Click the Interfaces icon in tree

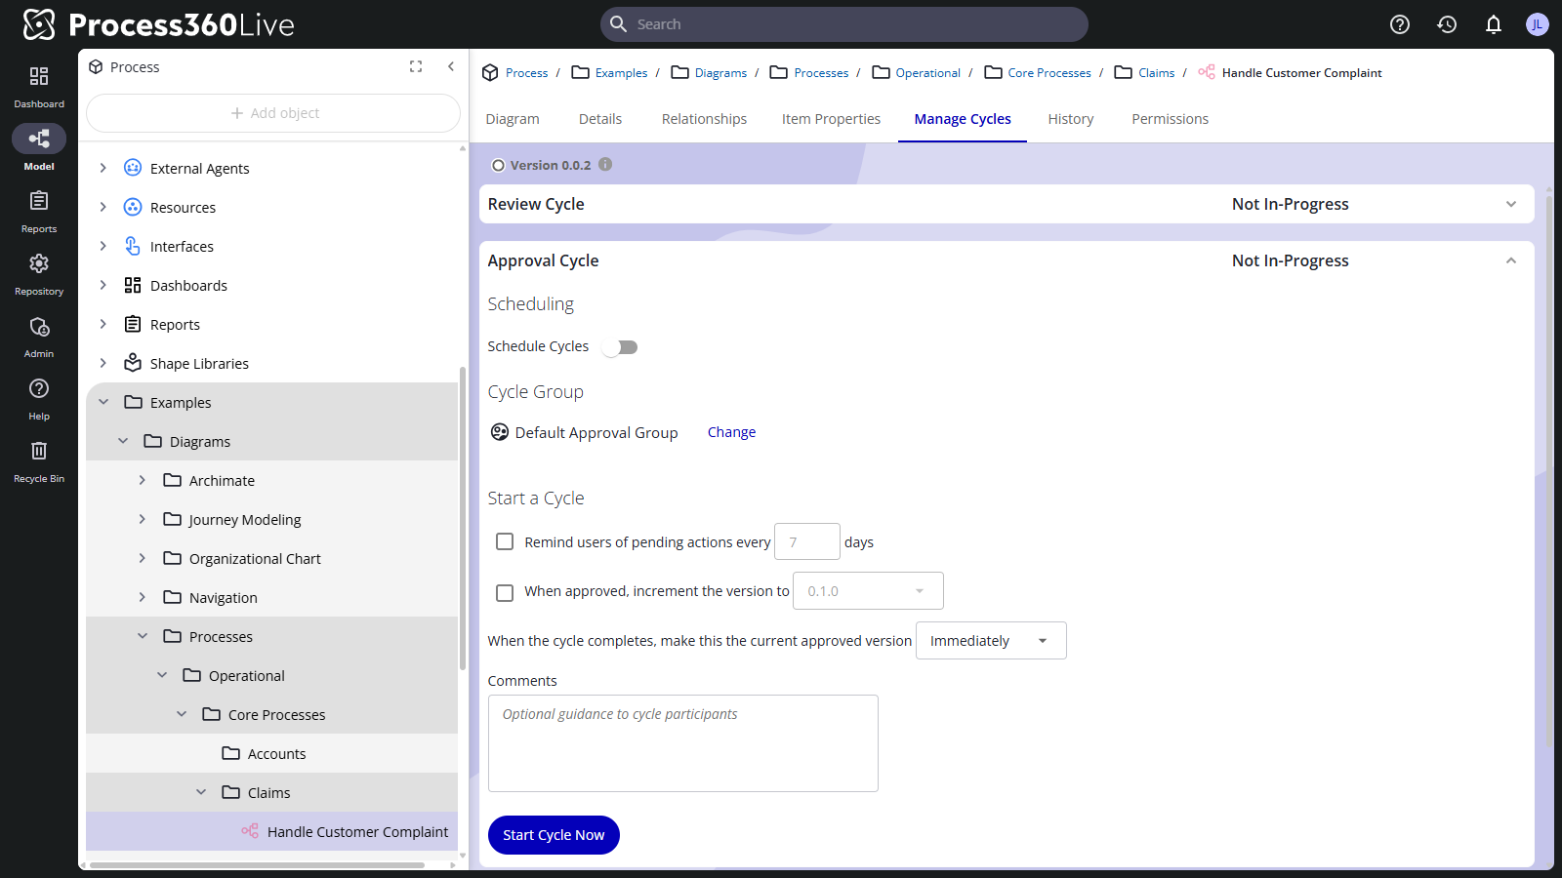[x=133, y=246]
